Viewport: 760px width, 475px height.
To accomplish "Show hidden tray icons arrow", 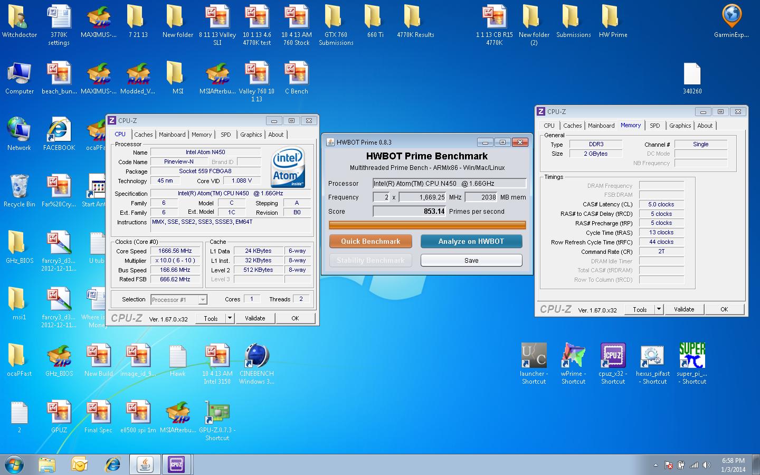I will (x=656, y=465).
